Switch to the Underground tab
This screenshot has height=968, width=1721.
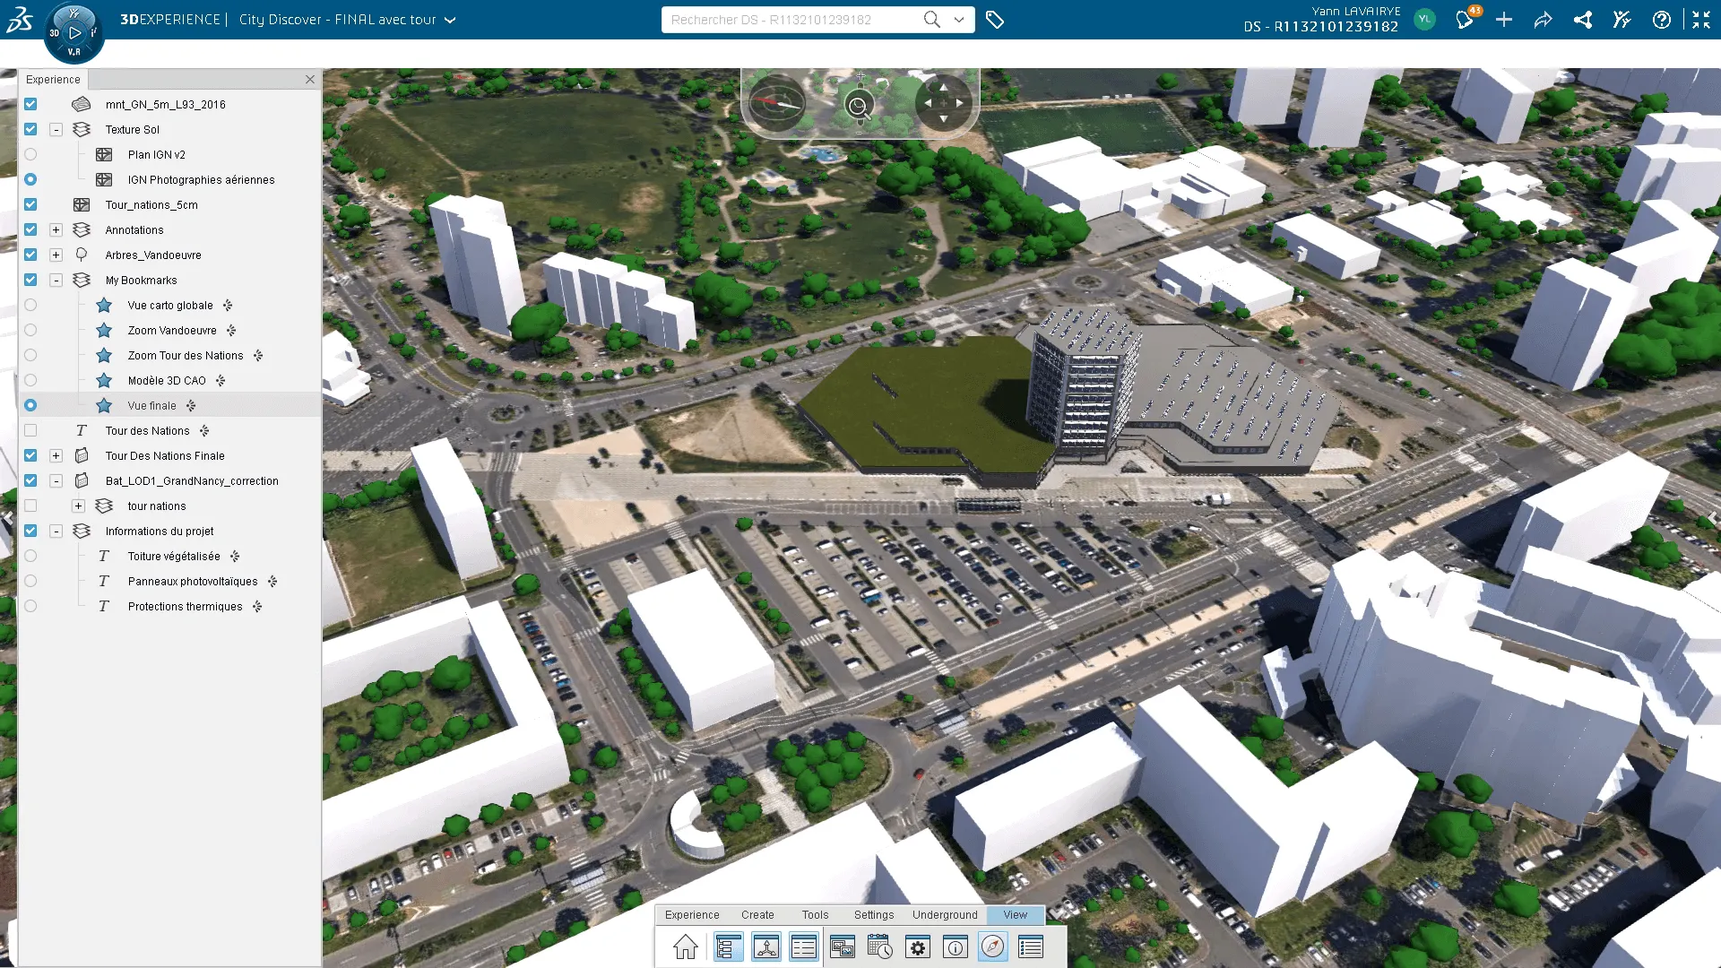coord(945,915)
